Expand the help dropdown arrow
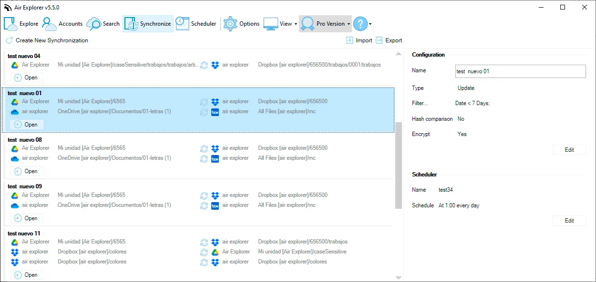Image resolution: width=596 pixels, height=282 pixels. (x=370, y=24)
